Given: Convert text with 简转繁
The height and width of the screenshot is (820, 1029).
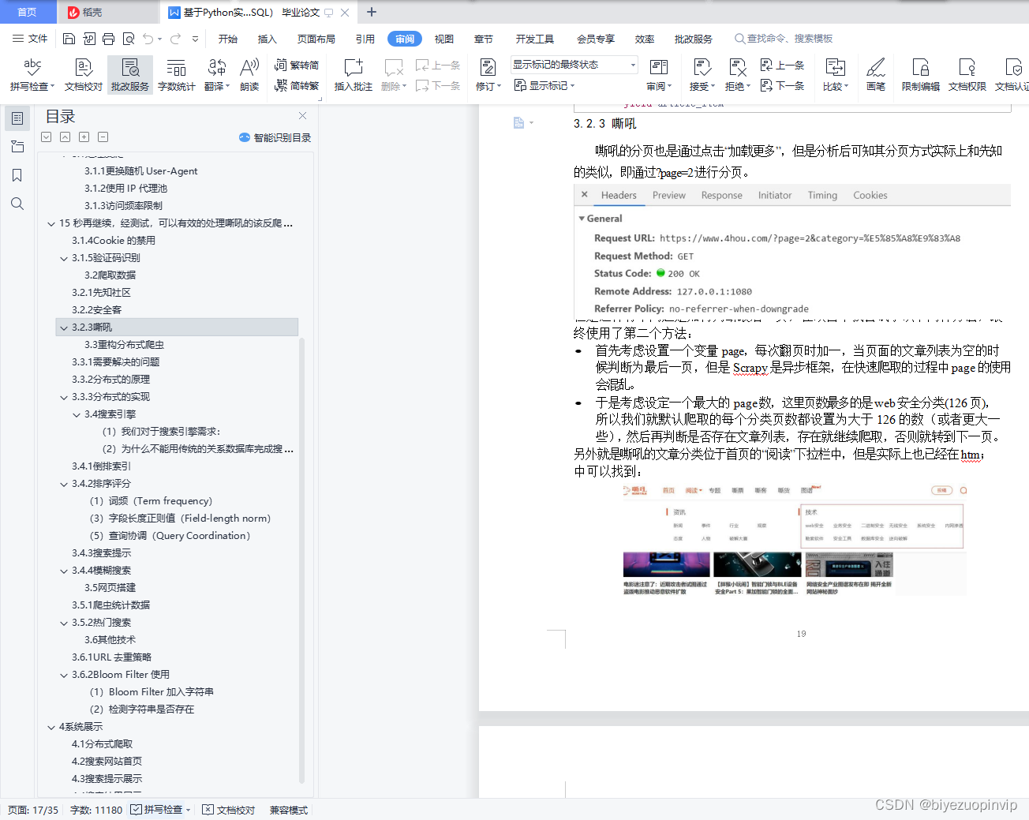Looking at the screenshot, I should tap(297, 85).
